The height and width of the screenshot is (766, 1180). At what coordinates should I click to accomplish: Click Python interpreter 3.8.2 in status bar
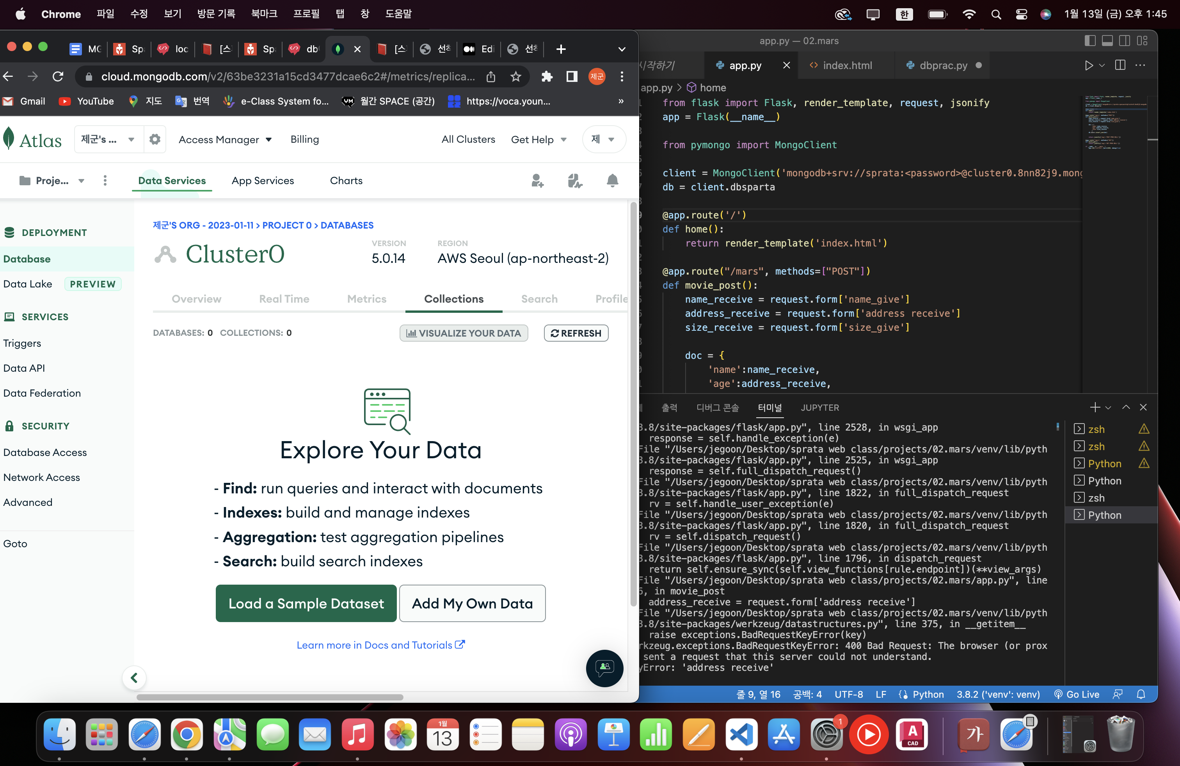997,694
